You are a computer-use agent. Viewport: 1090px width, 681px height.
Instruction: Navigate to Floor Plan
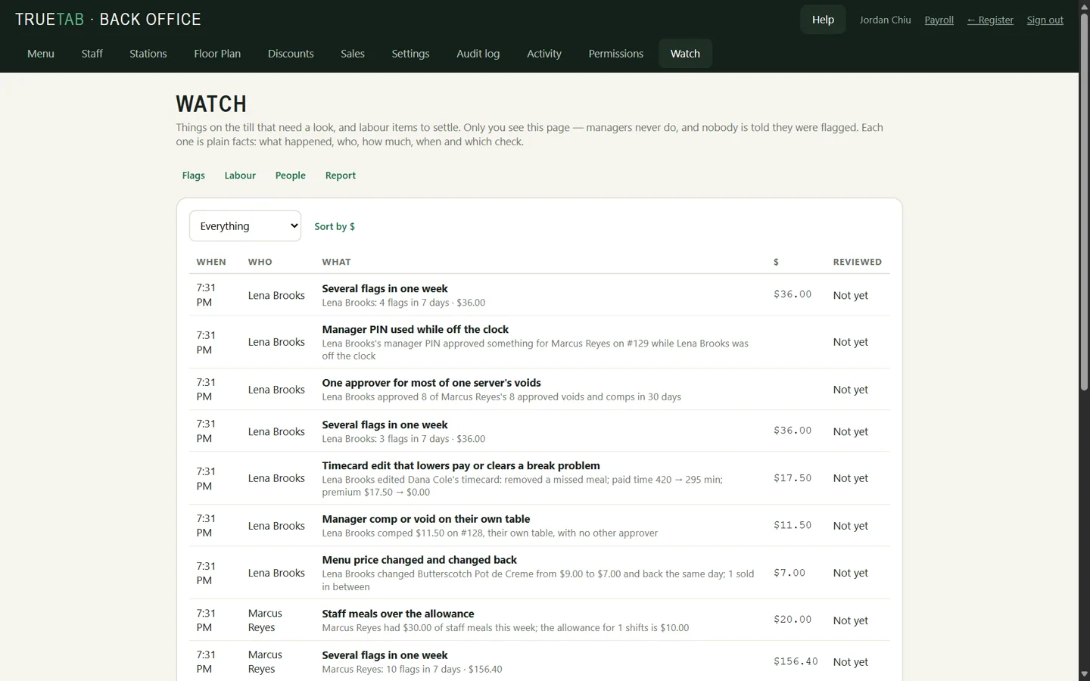pos(217,54)
